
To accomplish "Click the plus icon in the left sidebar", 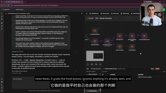I will click(2, 13).
